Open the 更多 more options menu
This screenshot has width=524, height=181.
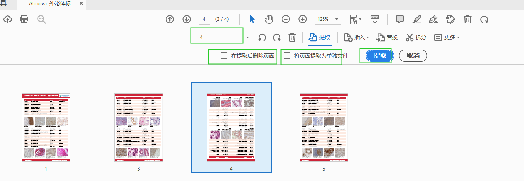pyautogui.click(x=446, y=37)
